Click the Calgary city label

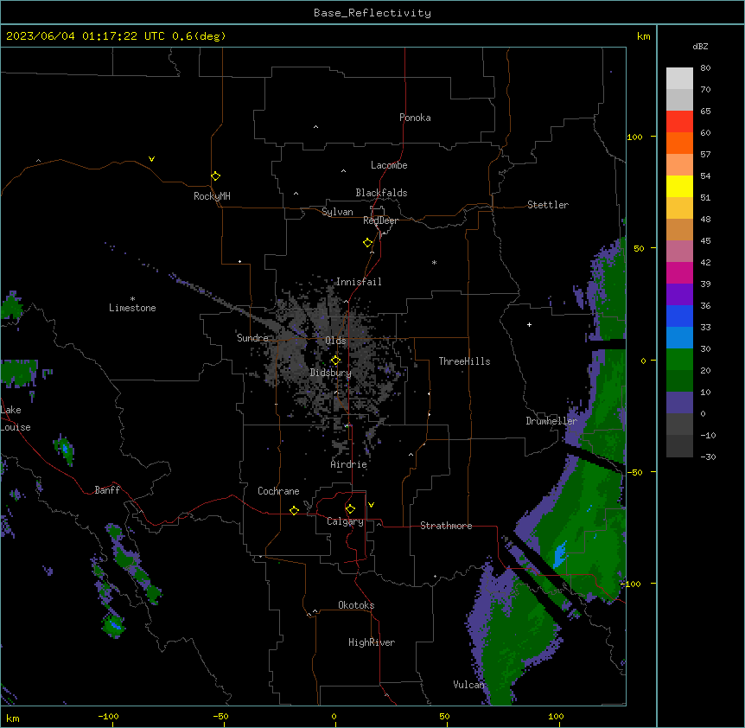click(345, 521)
